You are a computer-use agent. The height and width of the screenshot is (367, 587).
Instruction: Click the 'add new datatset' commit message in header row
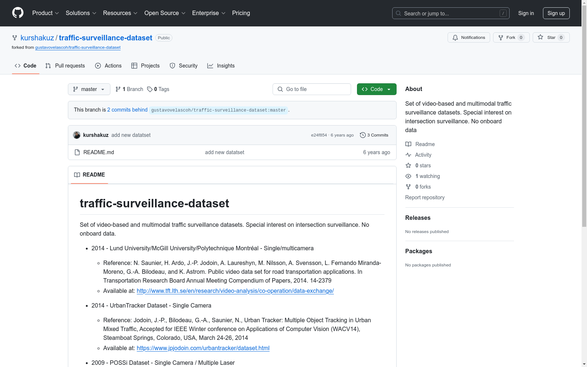[131, 135]
